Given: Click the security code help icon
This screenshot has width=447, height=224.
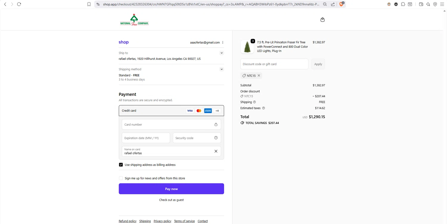Looking at the screenshot, I should [216, 138].
